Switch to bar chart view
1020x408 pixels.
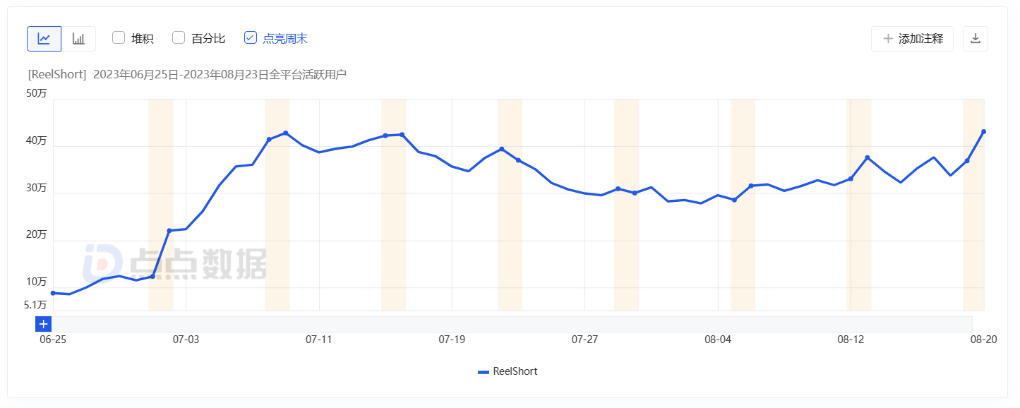[x=78, y=39]
